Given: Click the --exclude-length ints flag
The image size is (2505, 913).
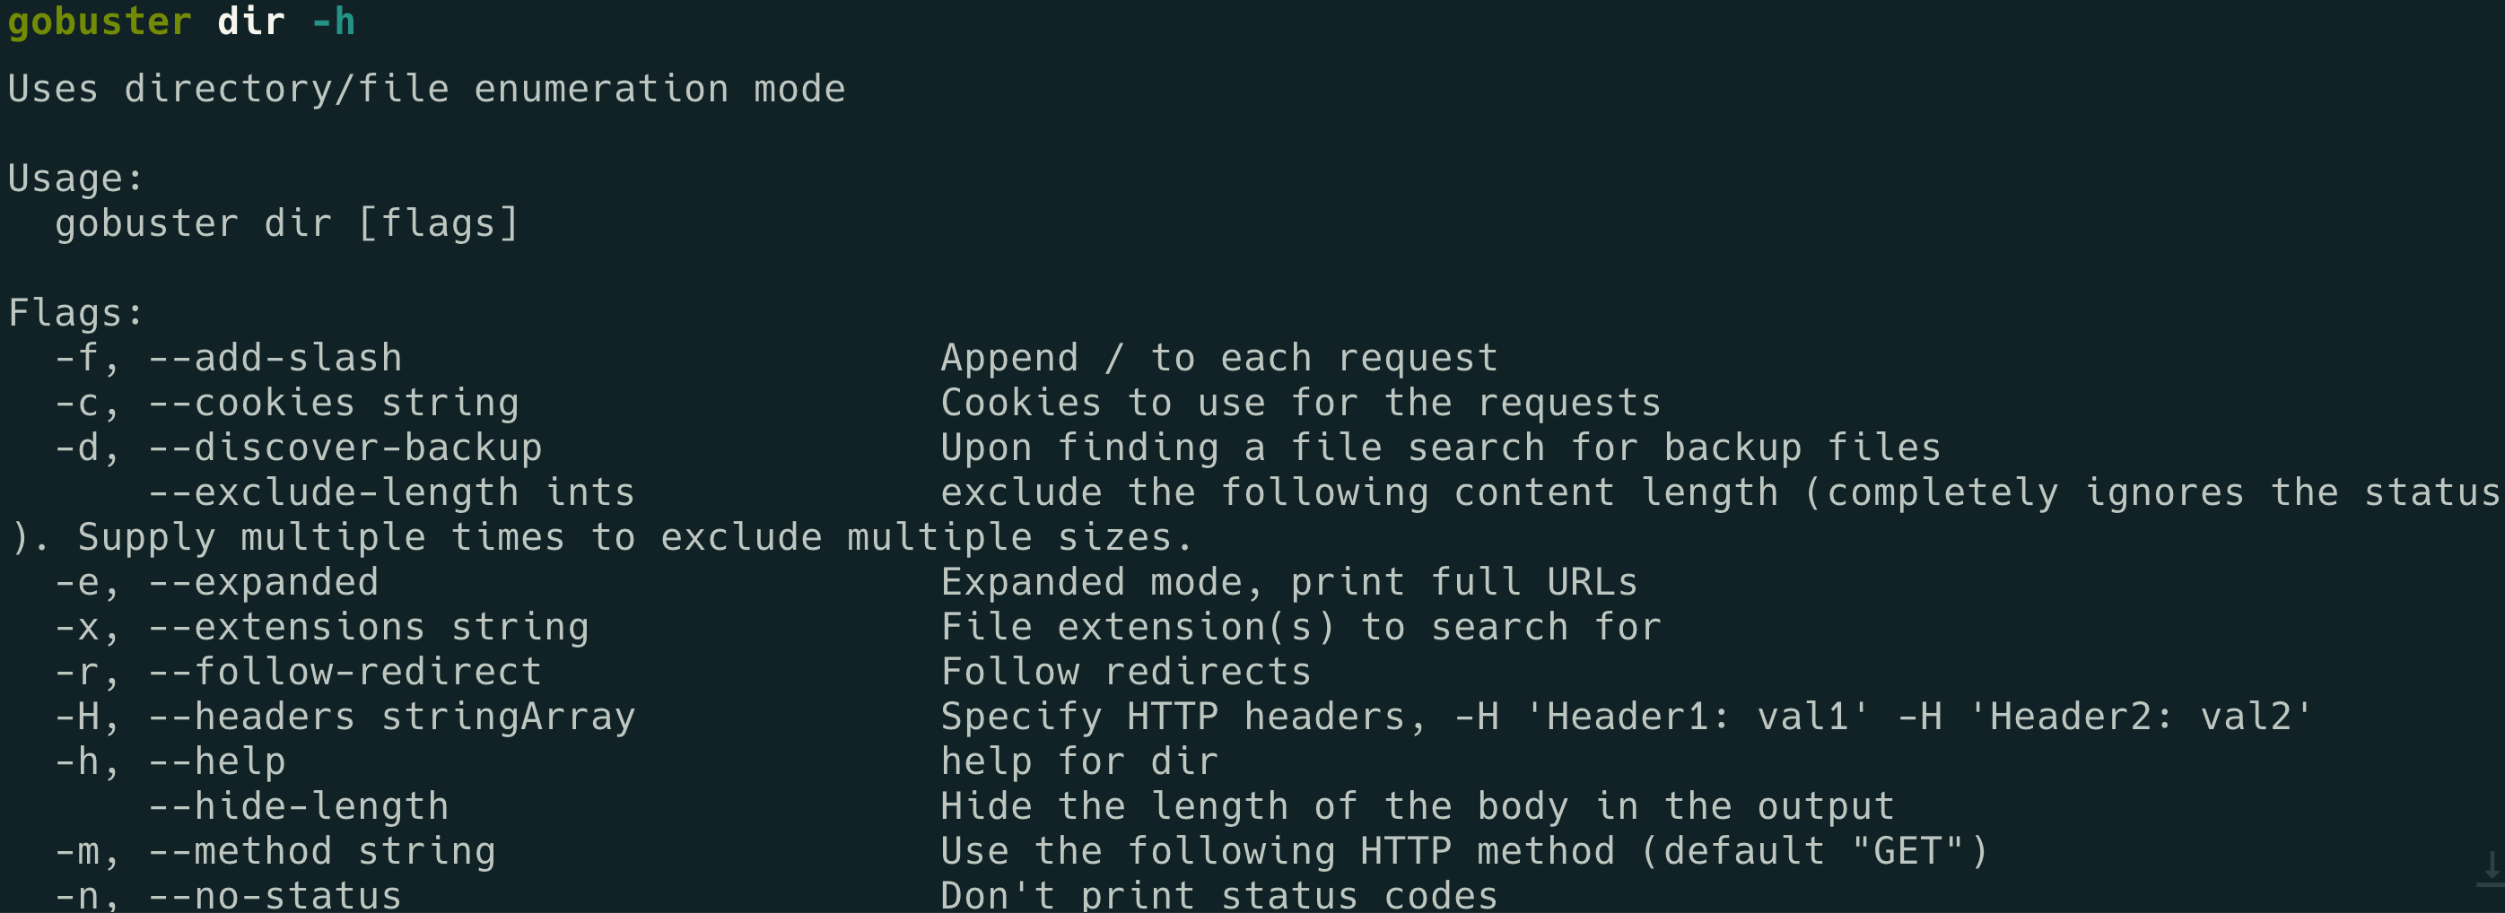Looking at the screenshot, I should (x=392, y=492).
